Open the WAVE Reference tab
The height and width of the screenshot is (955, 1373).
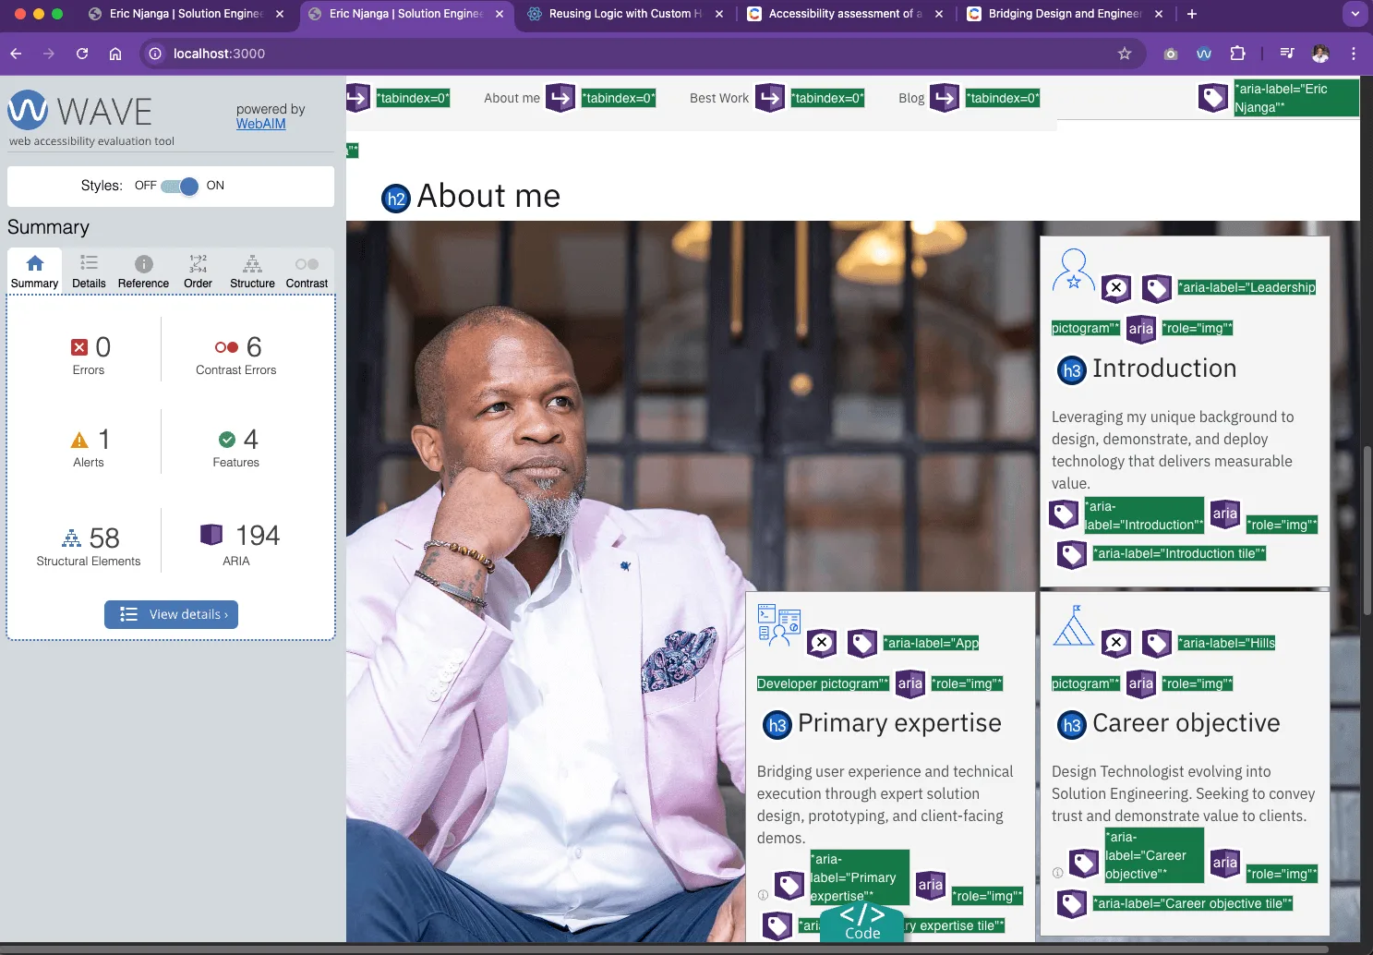[143, 272]
